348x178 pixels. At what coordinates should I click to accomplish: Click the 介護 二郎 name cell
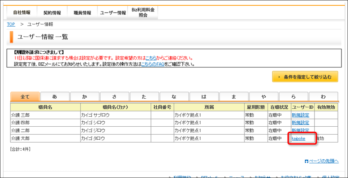point(45,130)
